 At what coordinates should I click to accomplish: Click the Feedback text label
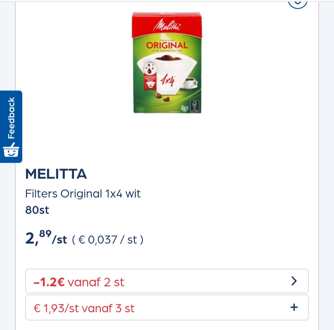[x=11, y=118]
